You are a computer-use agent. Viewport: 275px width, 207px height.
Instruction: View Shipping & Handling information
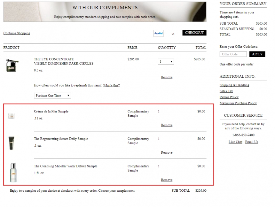coord(234,85)
